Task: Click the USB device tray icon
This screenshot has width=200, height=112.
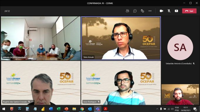Action: click(x=161, y=109)
